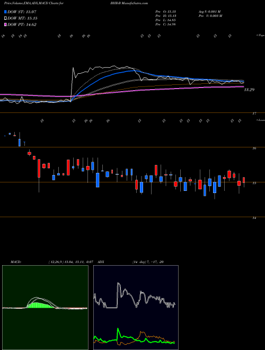Click the white DOW MT legend swatch
Viewport: 265px width, 350px height.
pos(5,18)
